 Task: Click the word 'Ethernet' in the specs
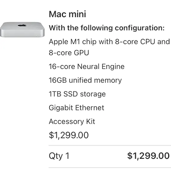(x=90, y=108)
